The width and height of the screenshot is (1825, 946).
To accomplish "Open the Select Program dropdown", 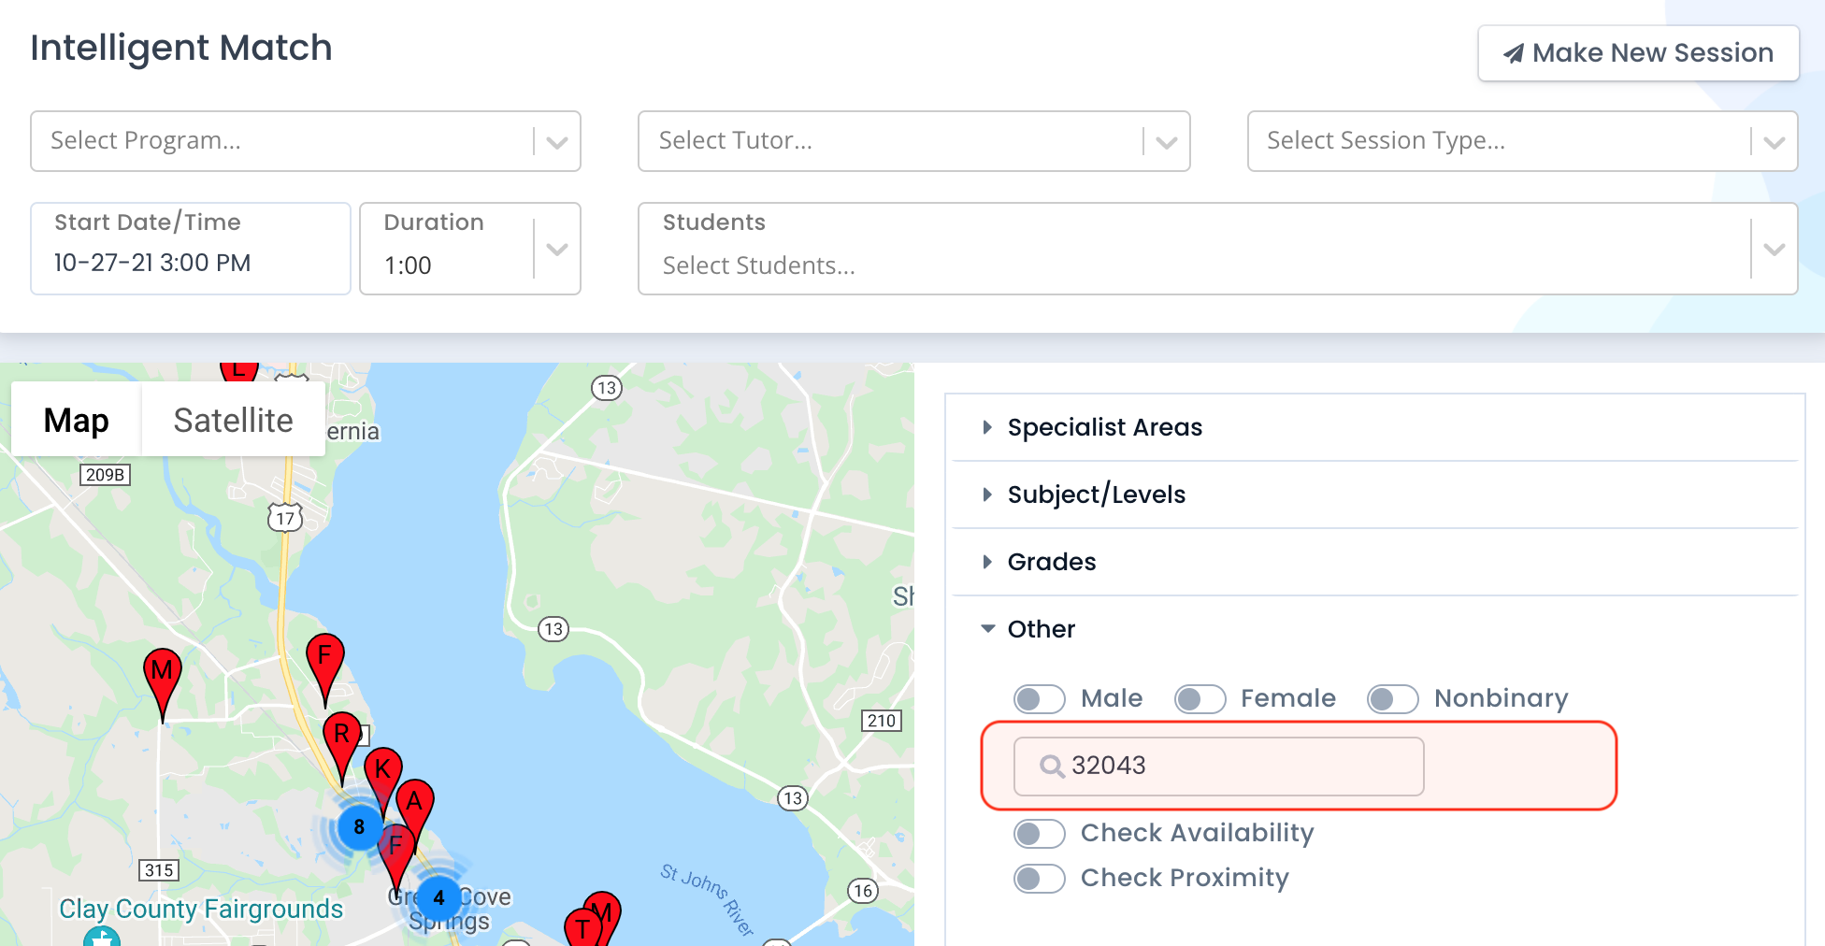I will coord(306,141).
